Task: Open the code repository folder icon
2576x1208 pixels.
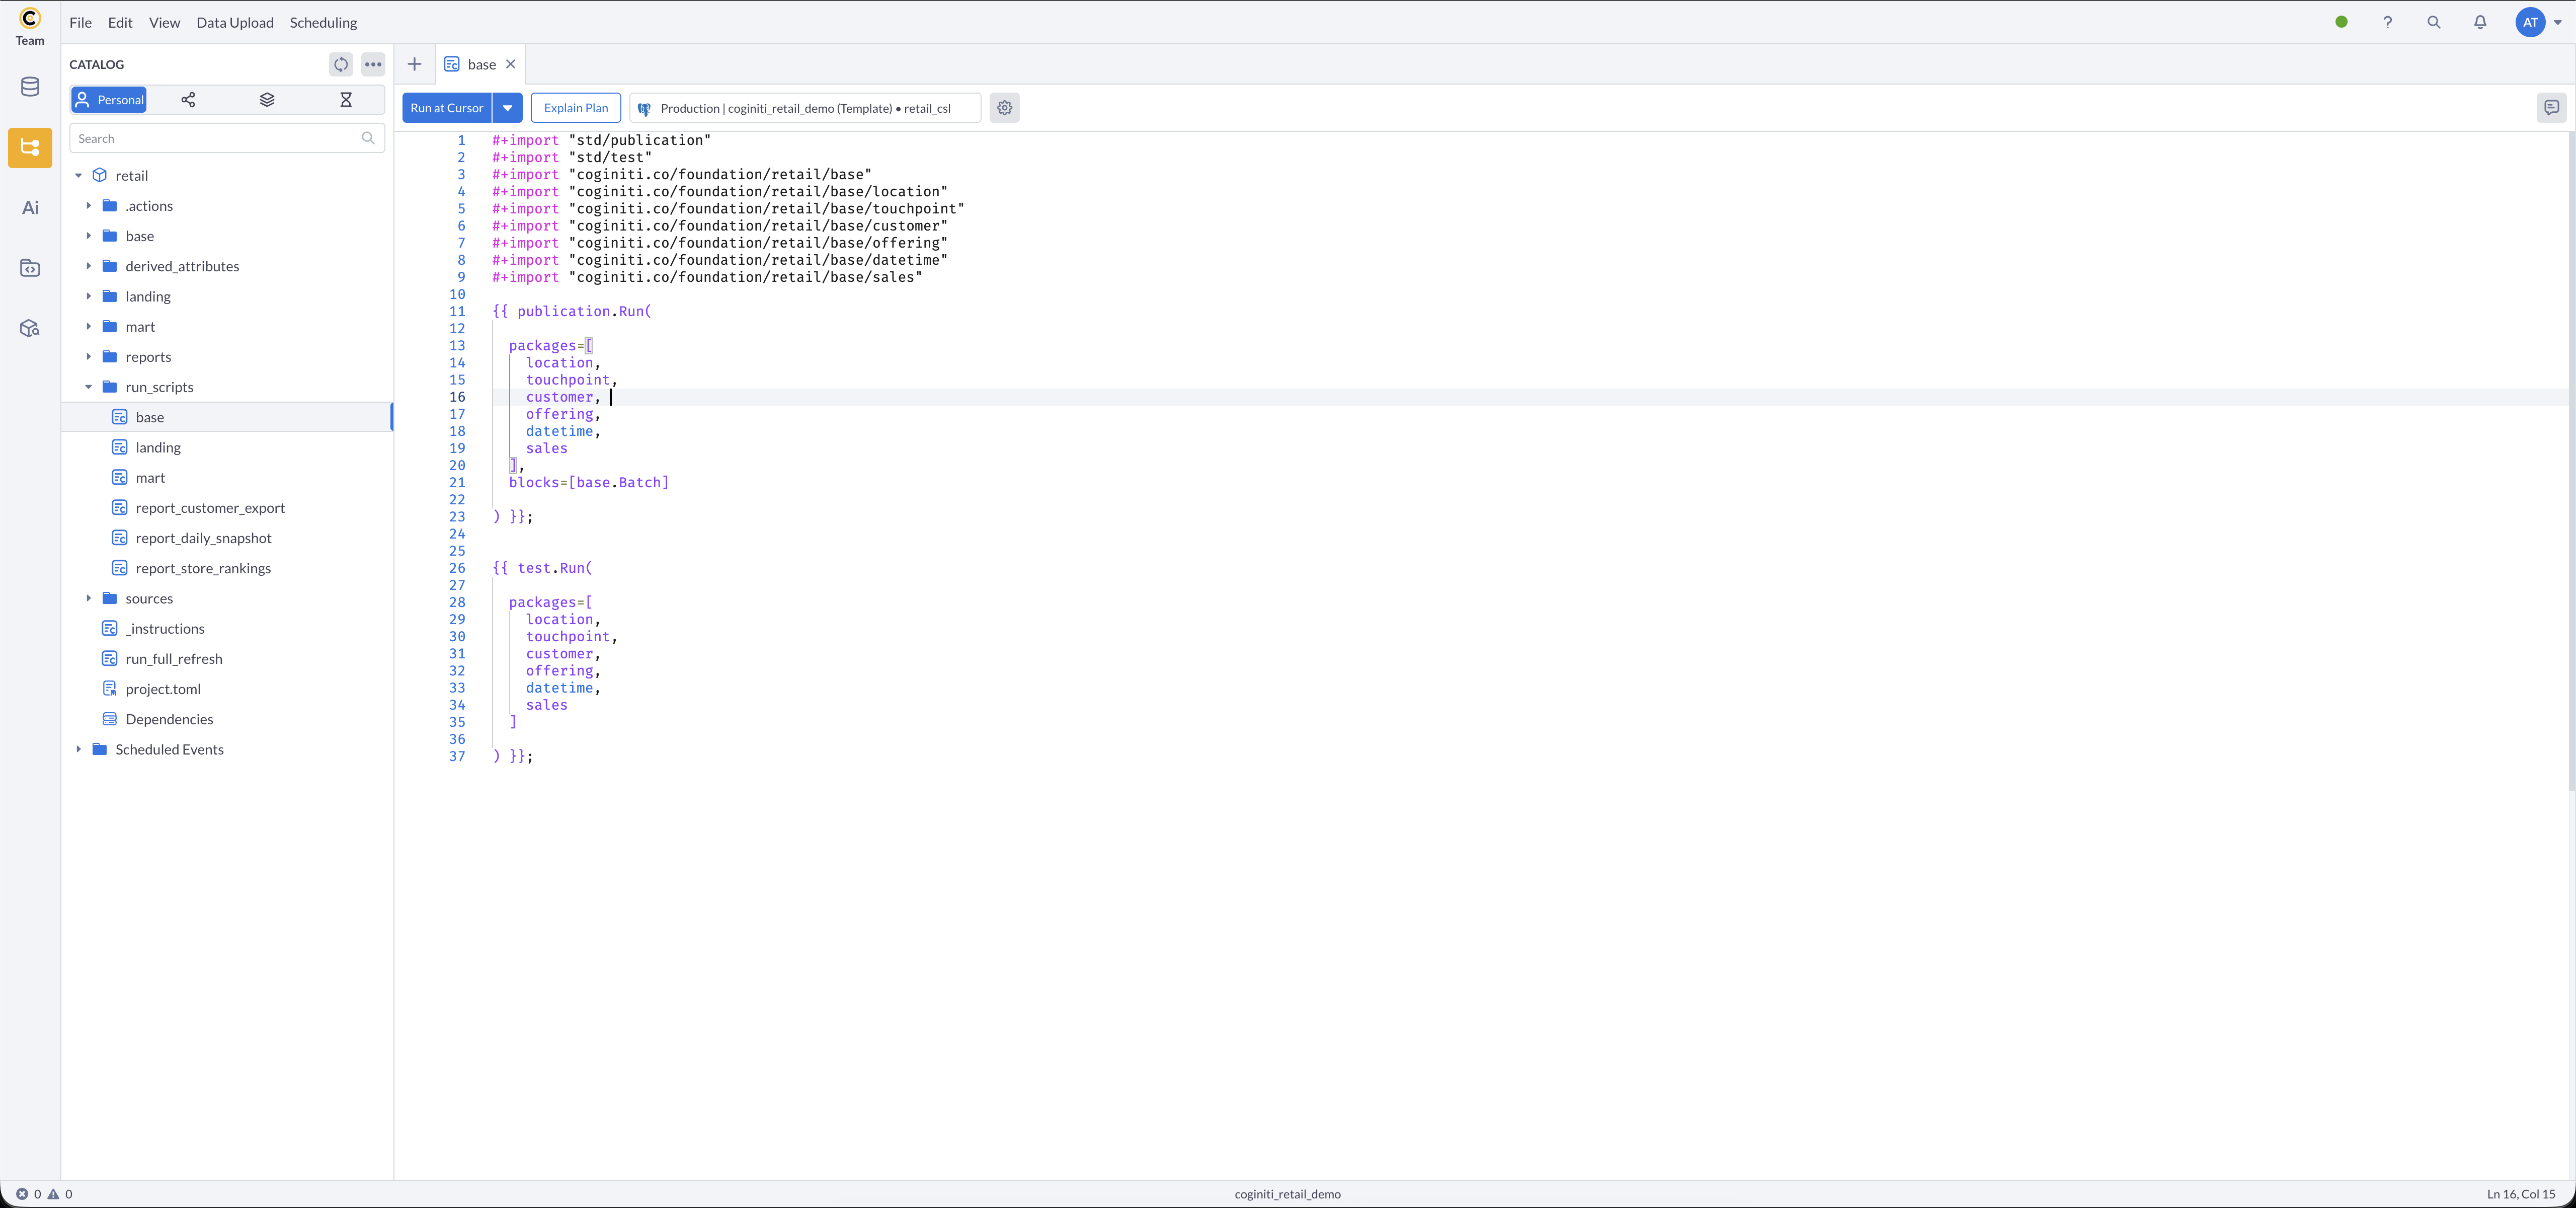Action: pyautogui.click(x=29, y=267)
